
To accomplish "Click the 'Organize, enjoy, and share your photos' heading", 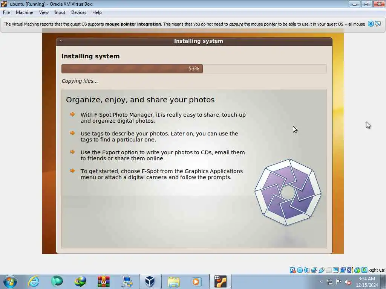I will coord(140,100).
